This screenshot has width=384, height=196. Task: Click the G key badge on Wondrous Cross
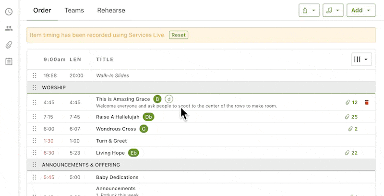144,129
